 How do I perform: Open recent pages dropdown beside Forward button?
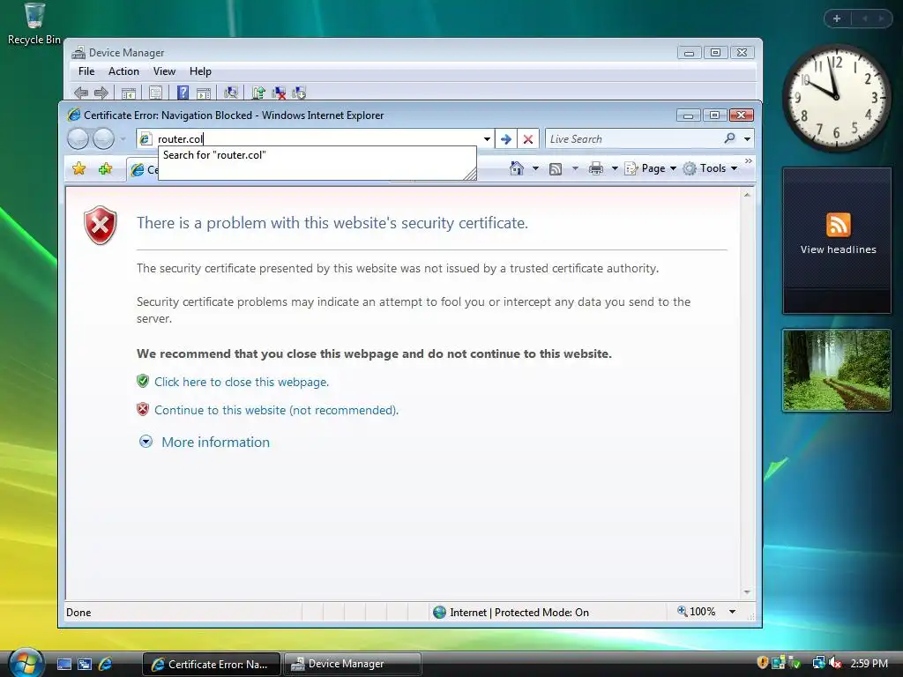123,138
